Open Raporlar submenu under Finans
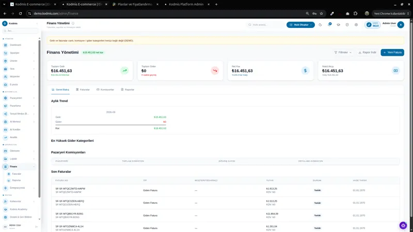This screenshot has height=232, width=413. pyautogui.click(x=17, y=180)
